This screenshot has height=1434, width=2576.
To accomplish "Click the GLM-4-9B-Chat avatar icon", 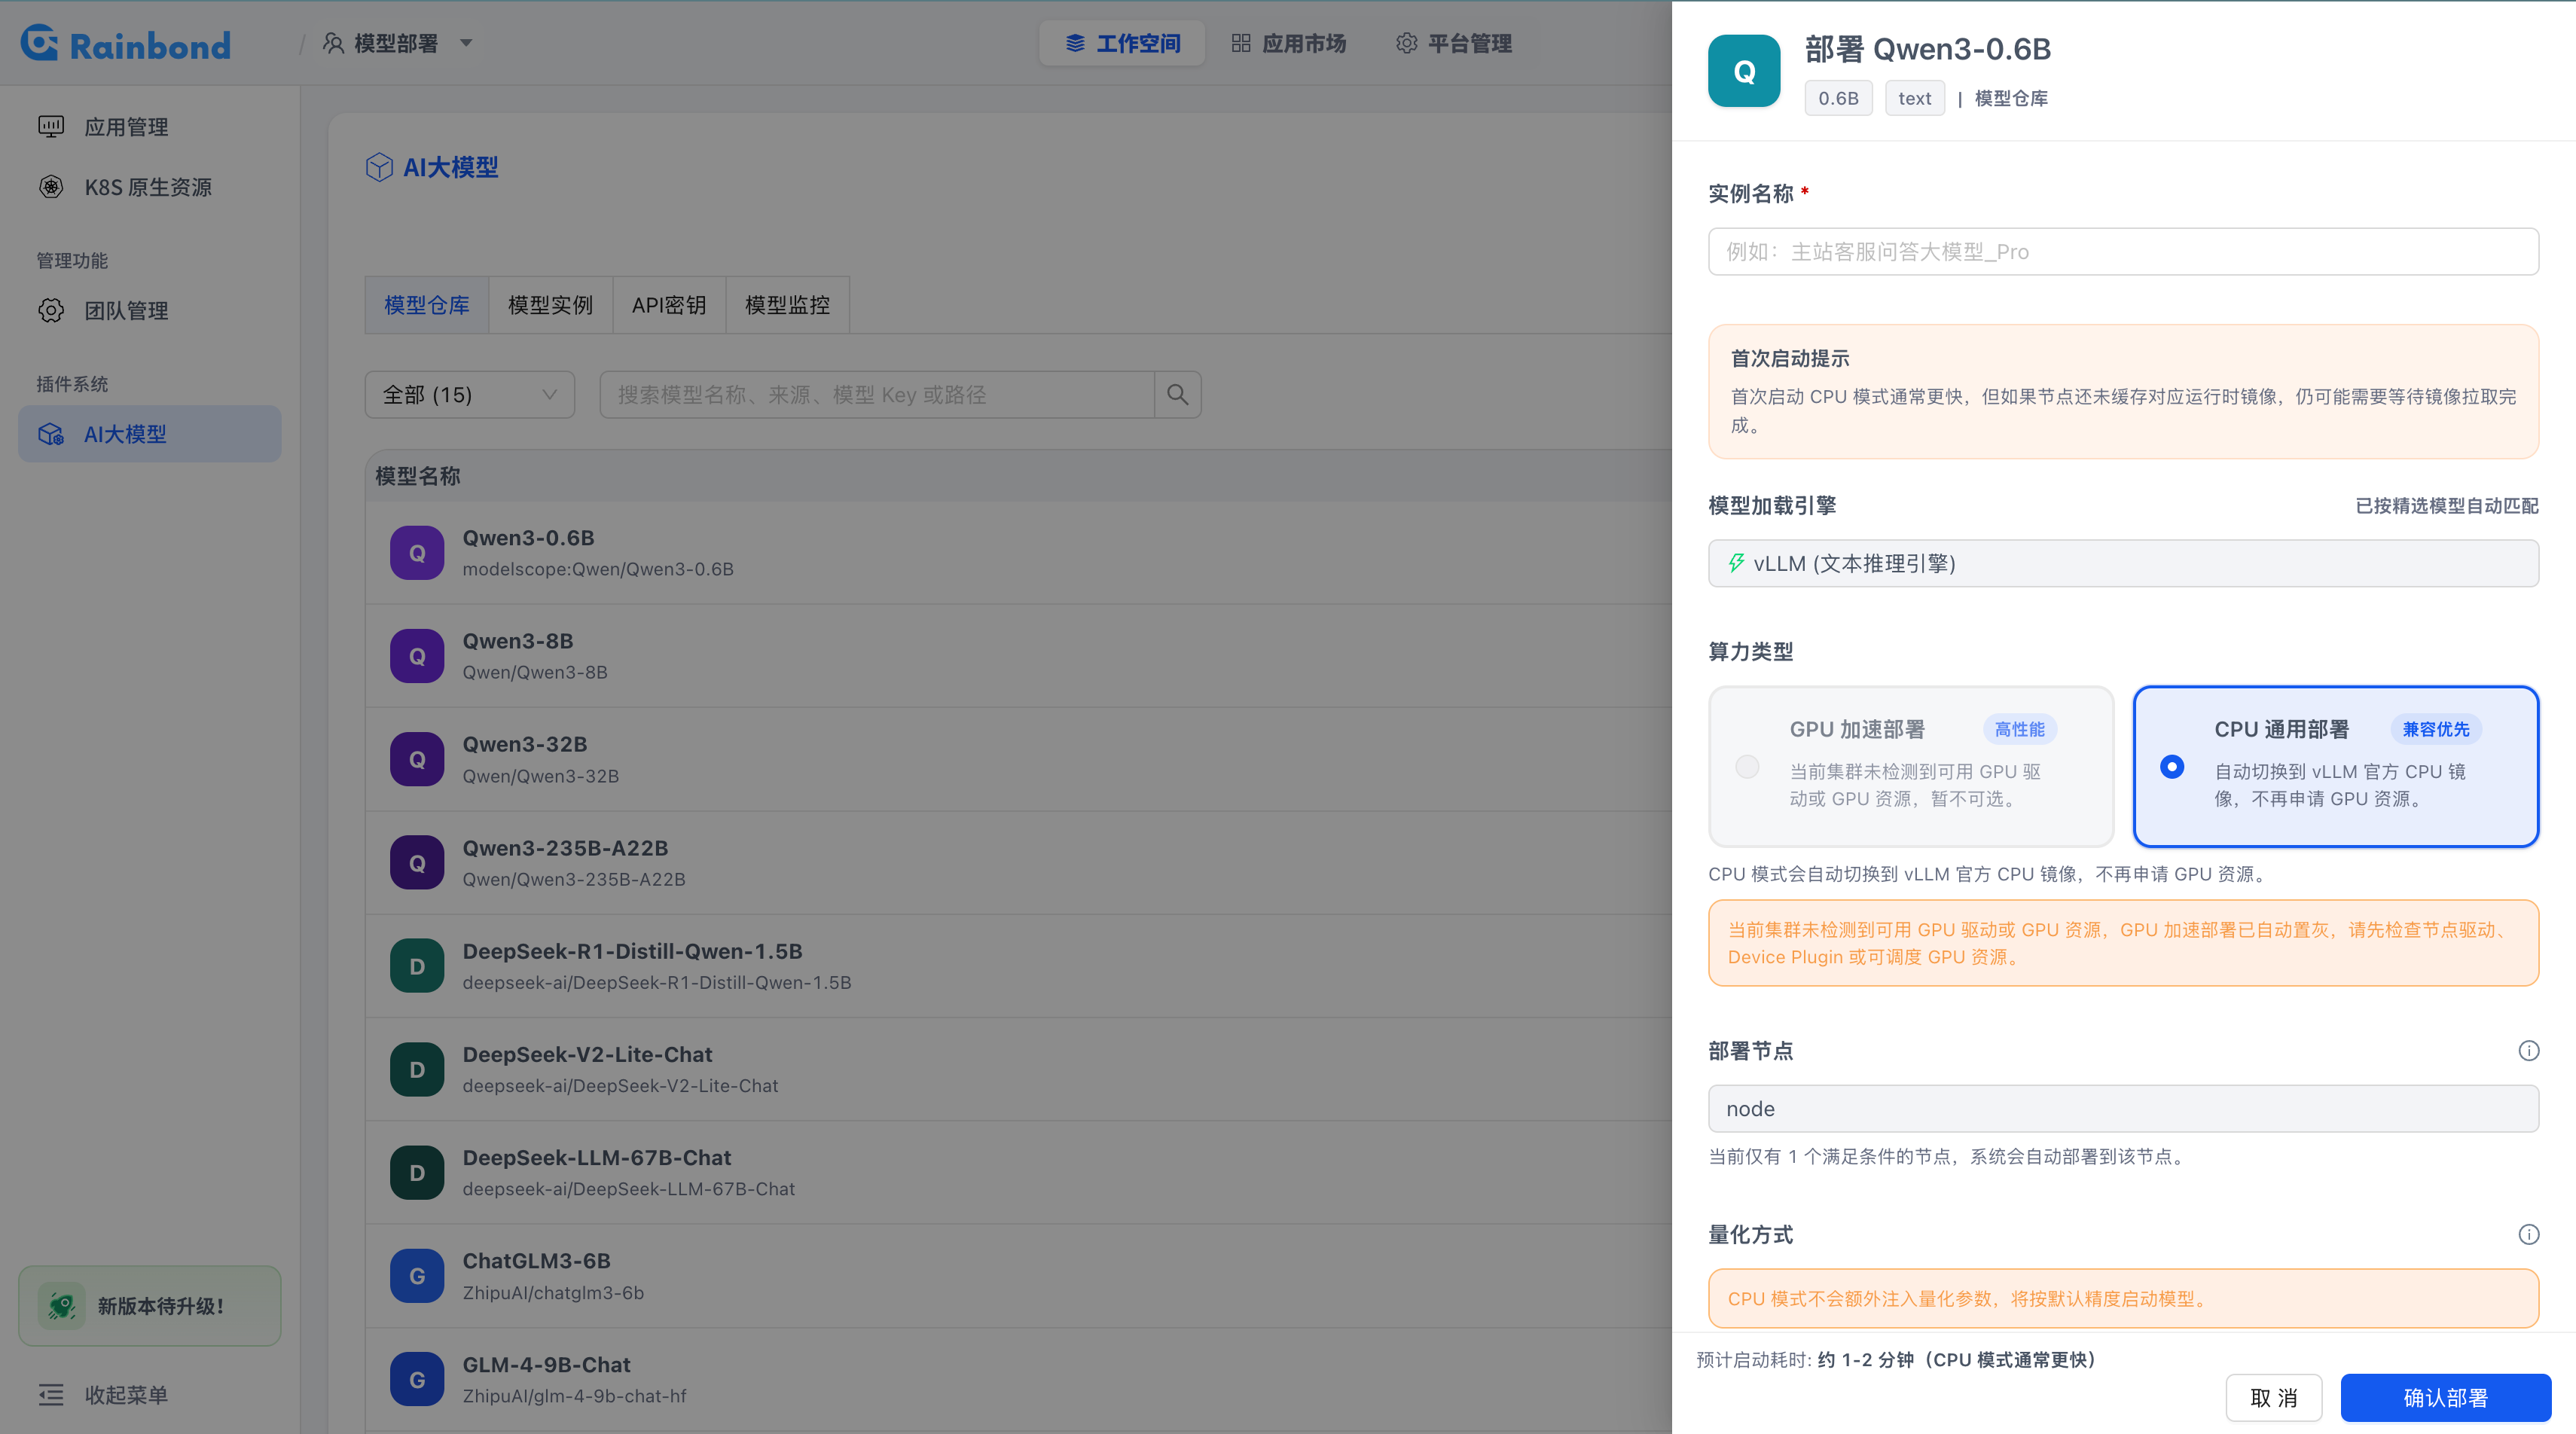I will click(417, 1379).
